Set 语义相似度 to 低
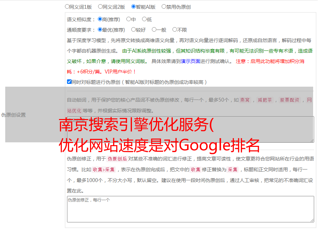The height and width of the screenshot is (229, 318). (x=144, y=19)
